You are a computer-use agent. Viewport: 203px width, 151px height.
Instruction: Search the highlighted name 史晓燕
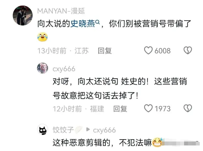[x=83, y=24]
